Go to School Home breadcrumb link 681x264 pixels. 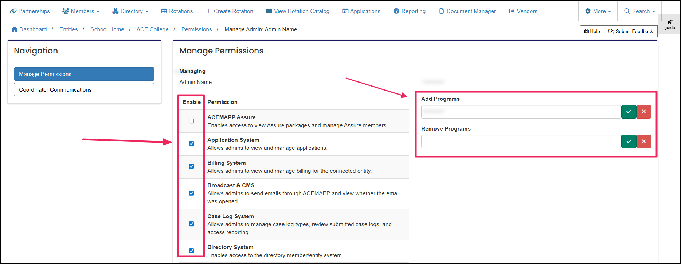click(x=107, y=29)
